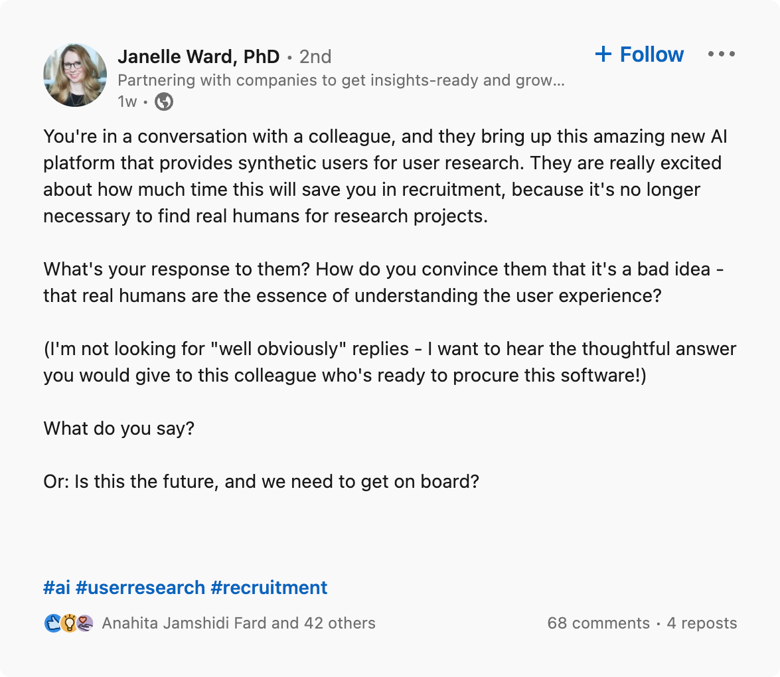The image size is (780, 677).
Task: Click the author name Janelle Ward, PhD
Action: tap(198, 57)
